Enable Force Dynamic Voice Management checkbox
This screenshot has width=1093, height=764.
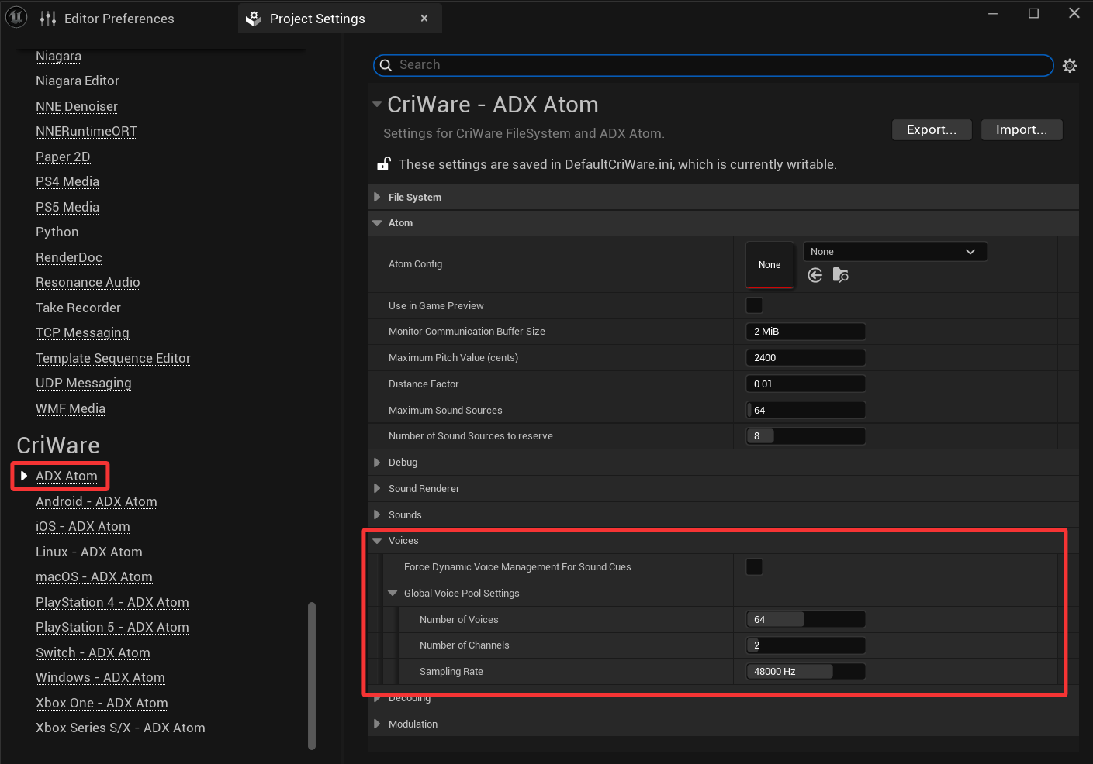point(754,567)
